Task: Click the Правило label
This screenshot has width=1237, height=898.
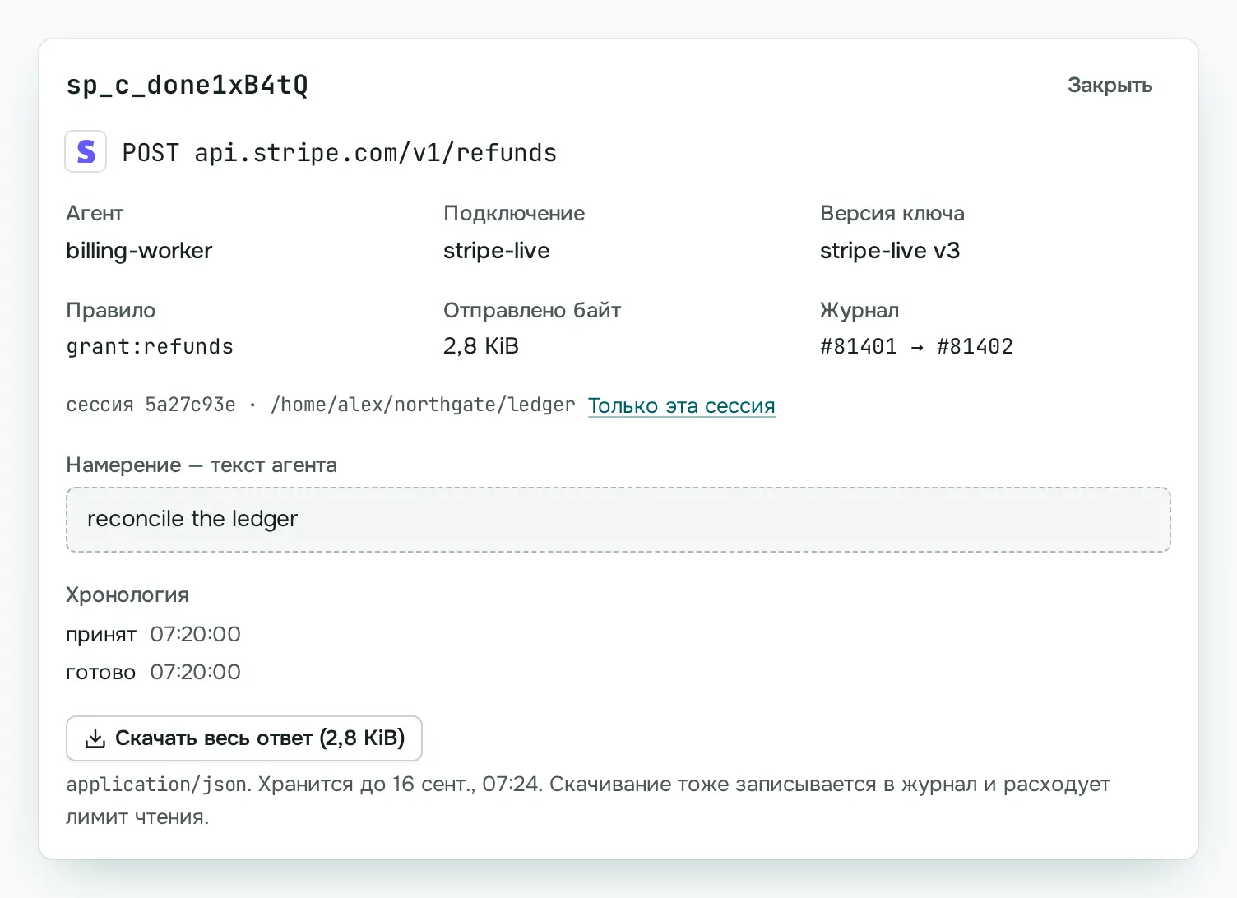Action: pyautogui.click(x=110, y=311)
